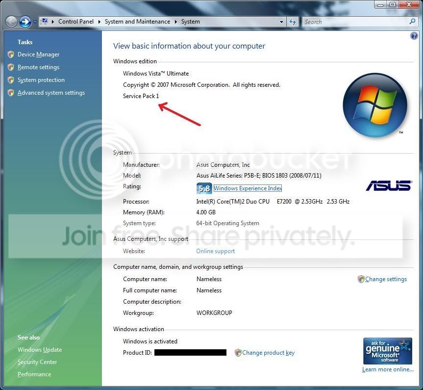Select Control Panel in the breadcrumb
Screen dimensions: 423x390
click(76, 22)
